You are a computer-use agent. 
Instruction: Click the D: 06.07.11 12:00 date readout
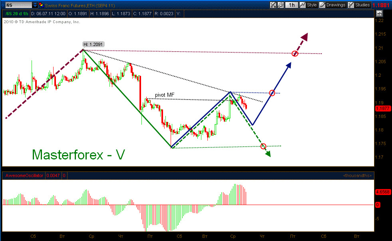[x=48, y=14]
